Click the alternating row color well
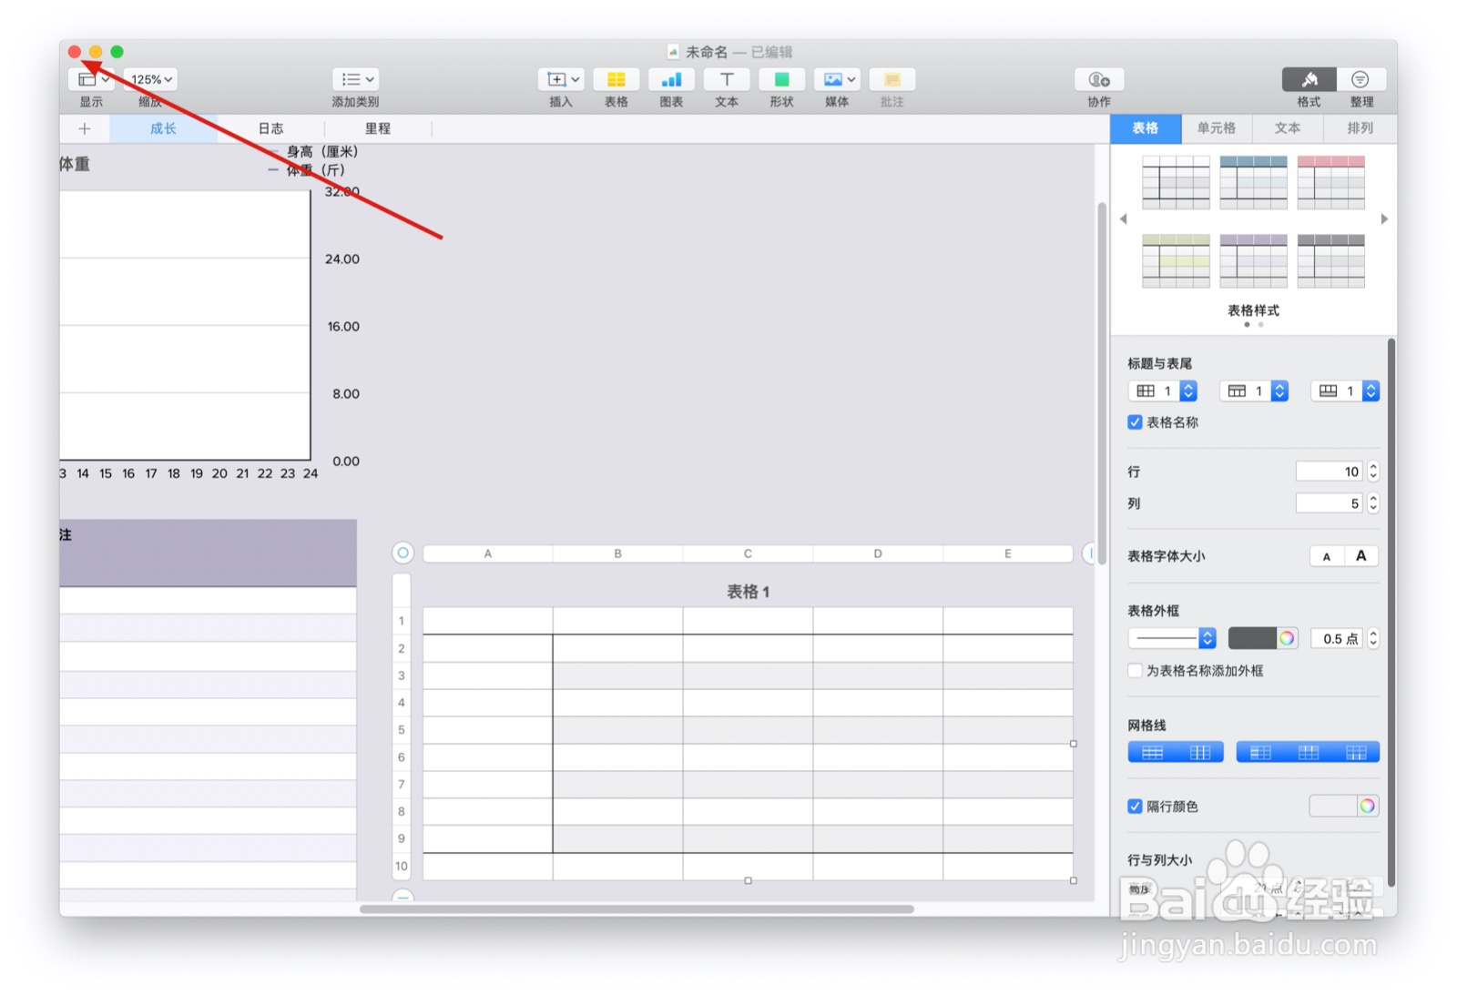 (x=1333, y=807)
